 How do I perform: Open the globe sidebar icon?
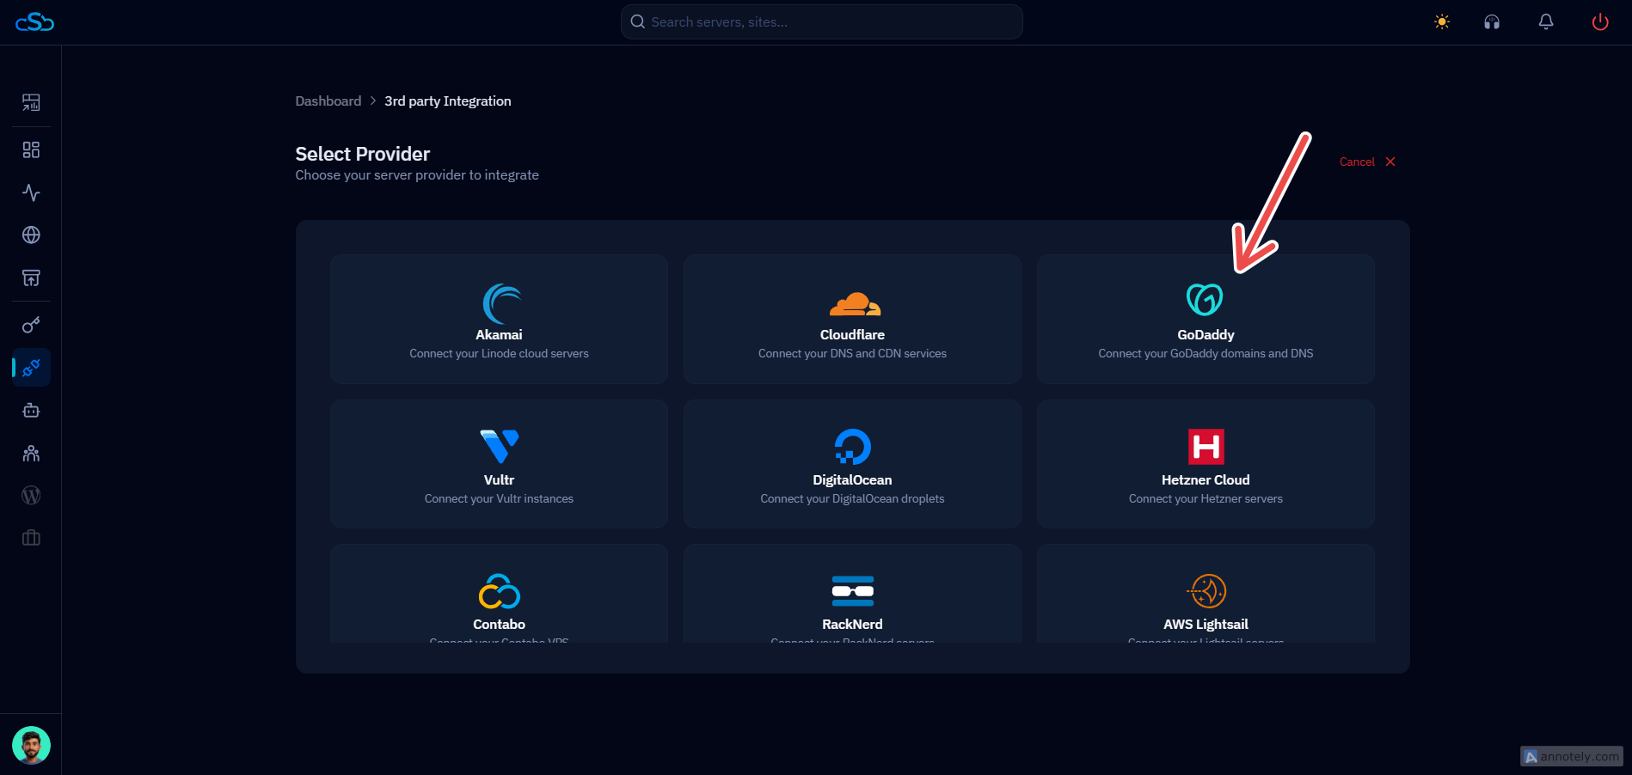[31, 235]
